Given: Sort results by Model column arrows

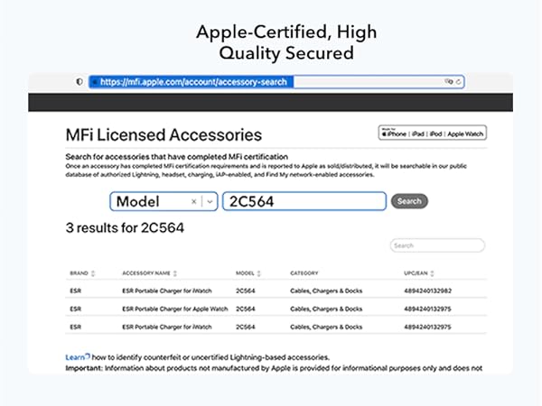Looking at the screenshot, I should point(258,272).
